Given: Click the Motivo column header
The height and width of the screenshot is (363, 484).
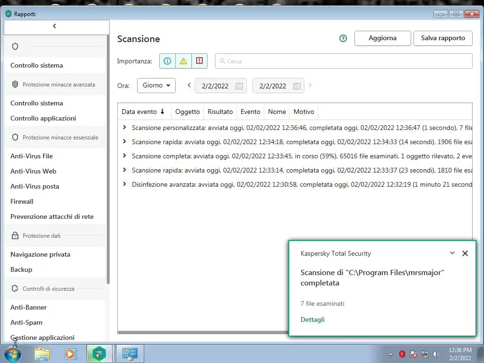Looking at the screenshot, I should coord(304,112).
